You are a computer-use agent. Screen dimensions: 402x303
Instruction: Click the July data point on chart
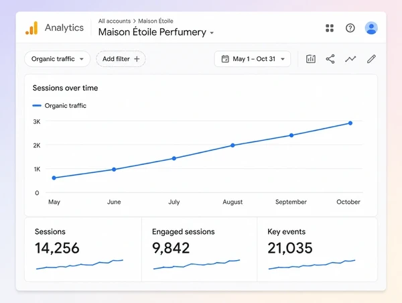click(x=174, y=158)
